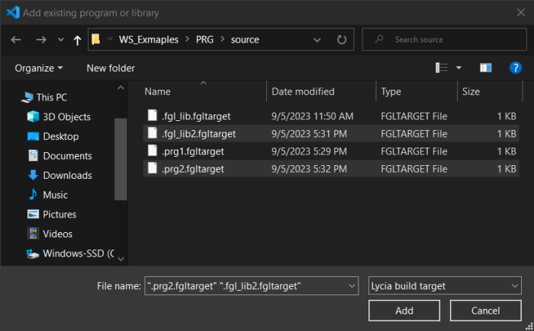Refresh the source folder listing
Image resolution: width=534 pixels, height=331 pixels.
click(342, 40)
